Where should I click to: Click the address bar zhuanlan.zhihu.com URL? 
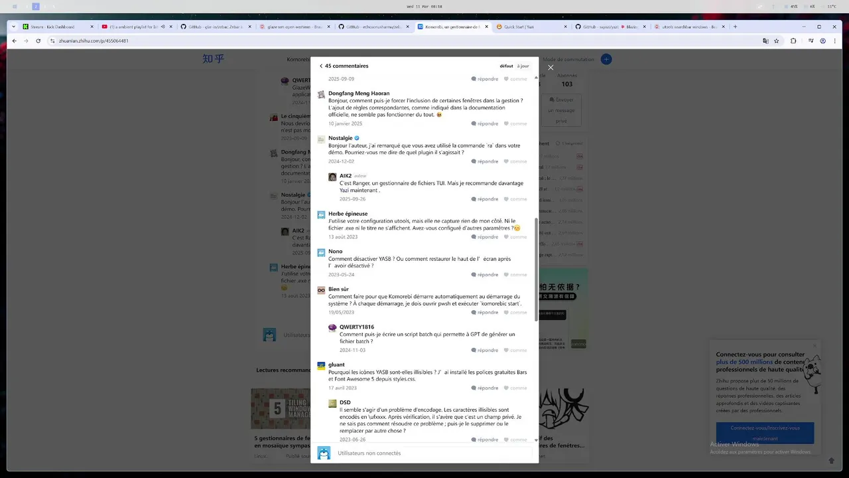94,40
